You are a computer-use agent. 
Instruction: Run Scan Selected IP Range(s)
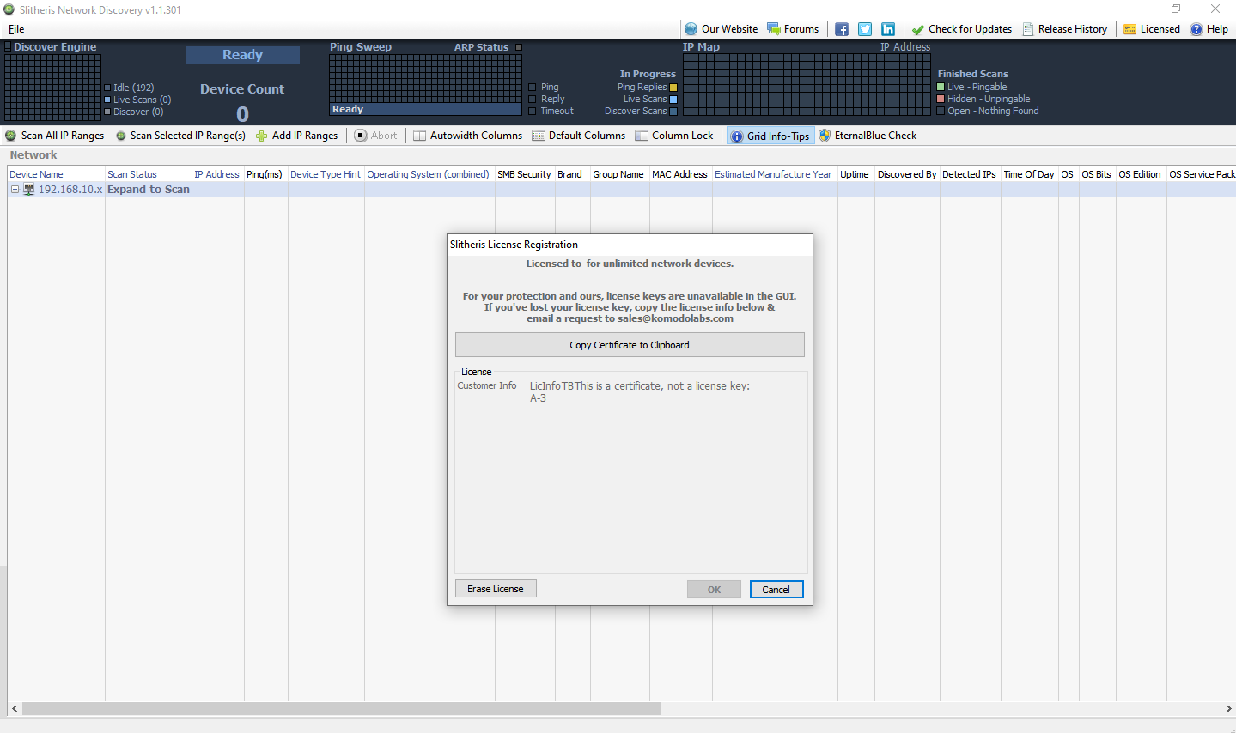[x=181, y=136]
